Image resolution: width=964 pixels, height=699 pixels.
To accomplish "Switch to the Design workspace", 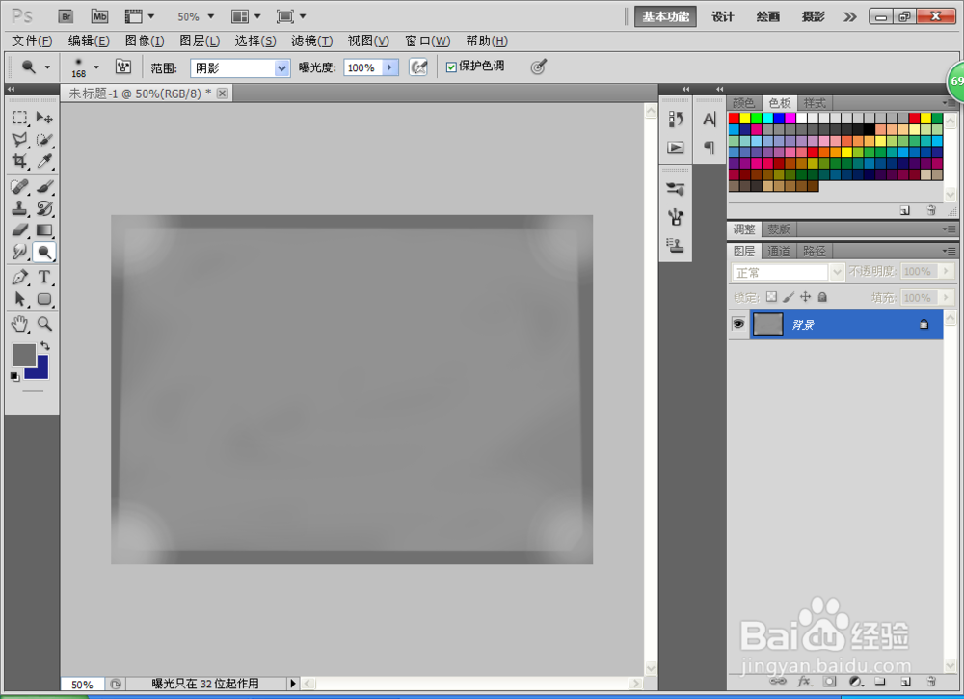I will [x=722, y=16].
